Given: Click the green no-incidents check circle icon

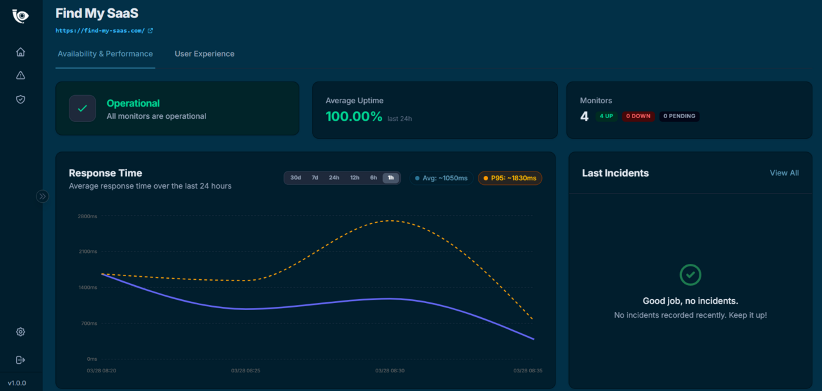Looking at the screenshot, I should click(x=690, y=275).
